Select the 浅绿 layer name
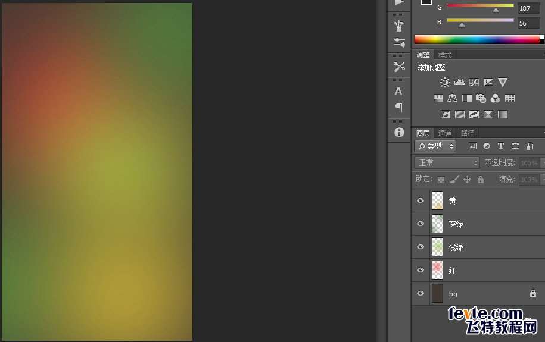The height and width of the screenshot is (342, 545). (456, 247)
